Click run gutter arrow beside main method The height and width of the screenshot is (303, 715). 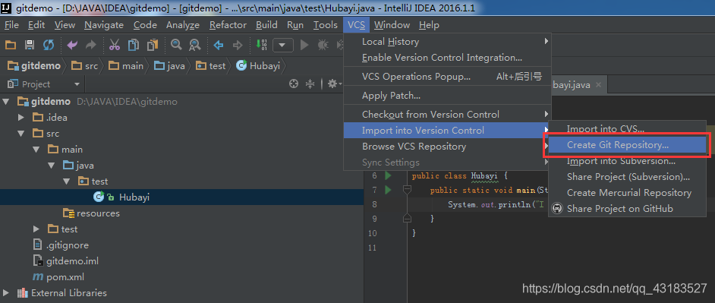tap(388, 190)
